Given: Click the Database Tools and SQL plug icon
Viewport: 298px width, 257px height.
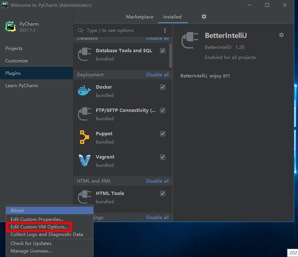Looking at the screenshot, I should pyautogui.click(x=85, y=54).
